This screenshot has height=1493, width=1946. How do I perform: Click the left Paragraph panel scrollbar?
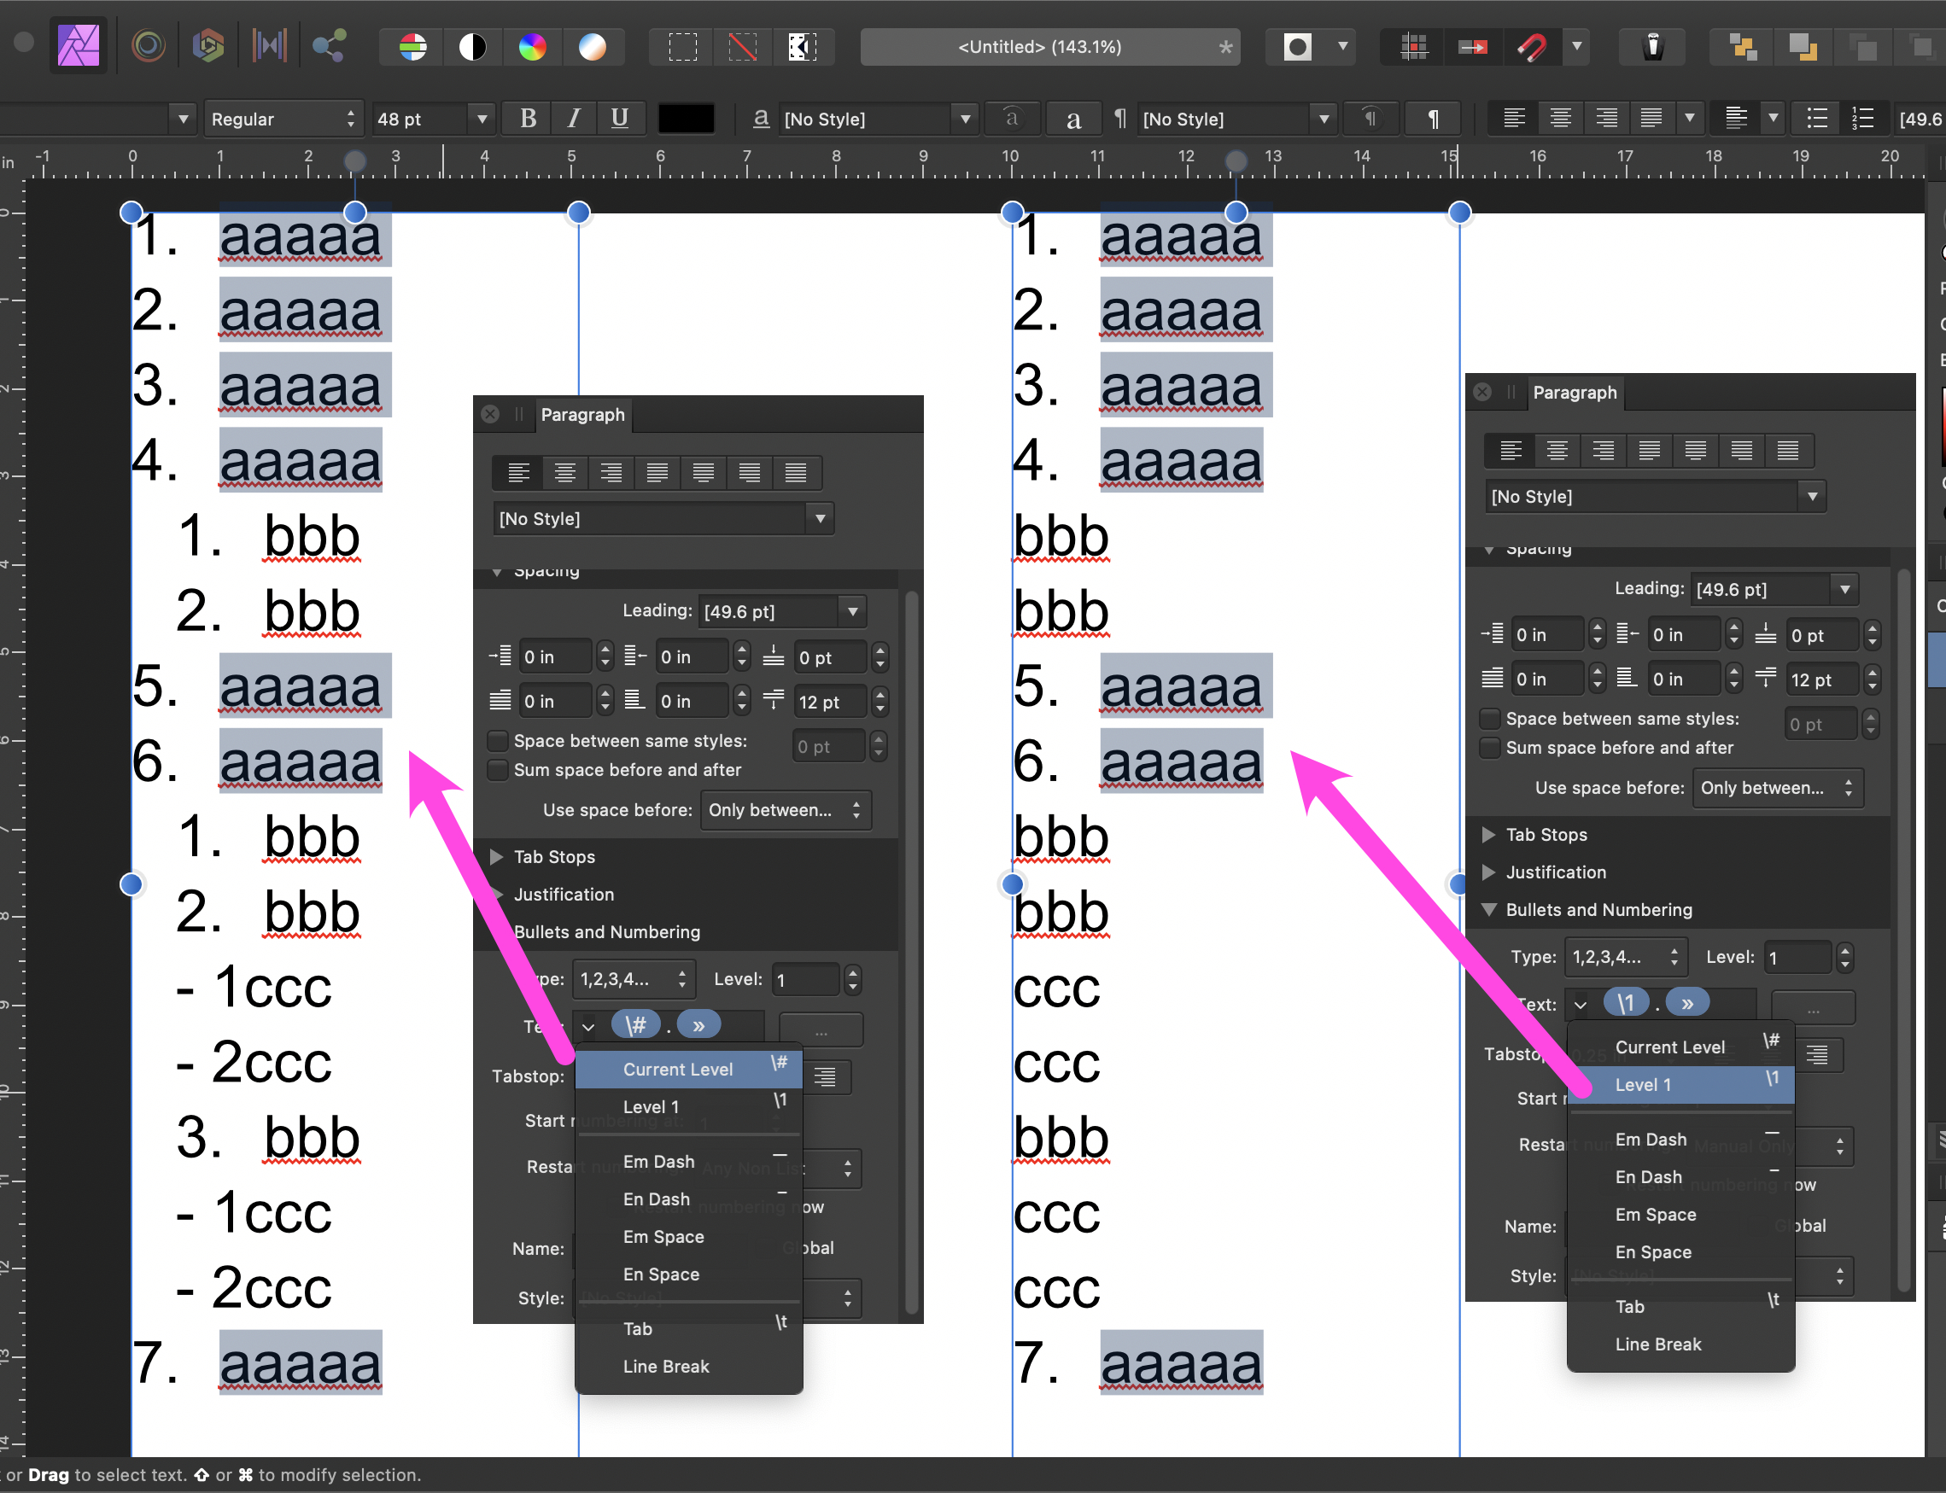pos(911,951)
